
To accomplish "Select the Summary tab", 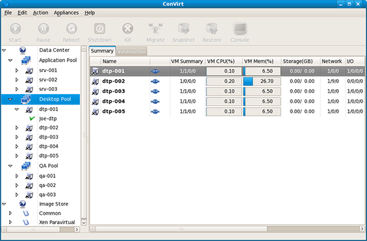I will coord(102,51).
